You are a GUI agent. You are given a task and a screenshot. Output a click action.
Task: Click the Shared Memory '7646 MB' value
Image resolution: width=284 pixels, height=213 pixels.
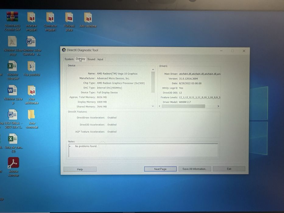tap(102, 107)
